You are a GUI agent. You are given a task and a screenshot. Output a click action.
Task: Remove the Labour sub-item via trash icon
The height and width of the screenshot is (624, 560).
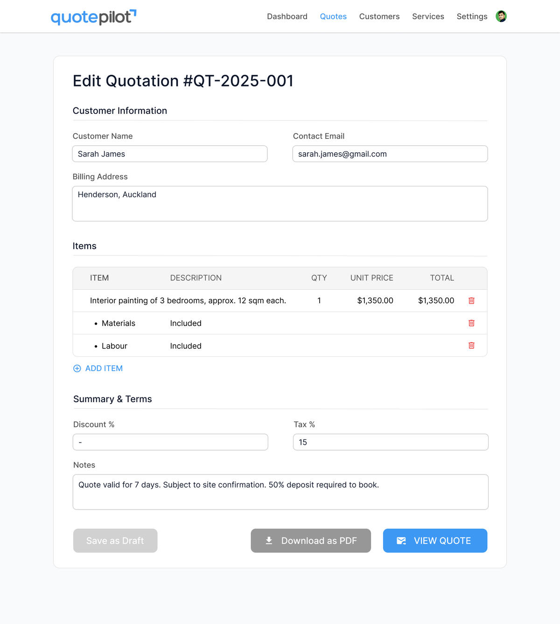click(x=471, y=346)
